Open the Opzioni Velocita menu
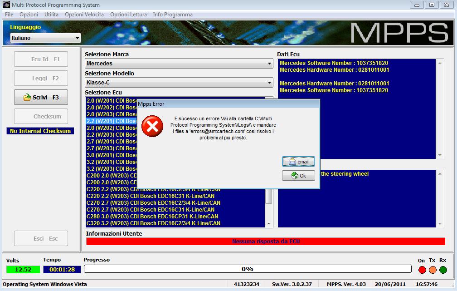 pyautogui.click(x=84, y=15)
